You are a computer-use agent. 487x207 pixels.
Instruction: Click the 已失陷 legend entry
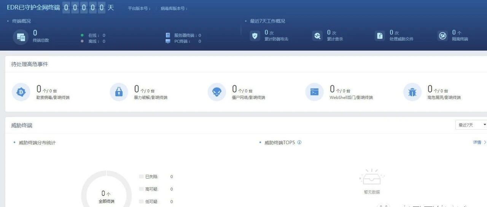click(x=156, y=177)
